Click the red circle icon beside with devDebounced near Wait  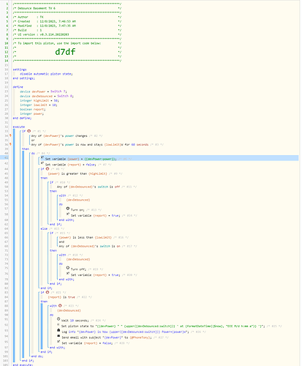tap(60, 305)
